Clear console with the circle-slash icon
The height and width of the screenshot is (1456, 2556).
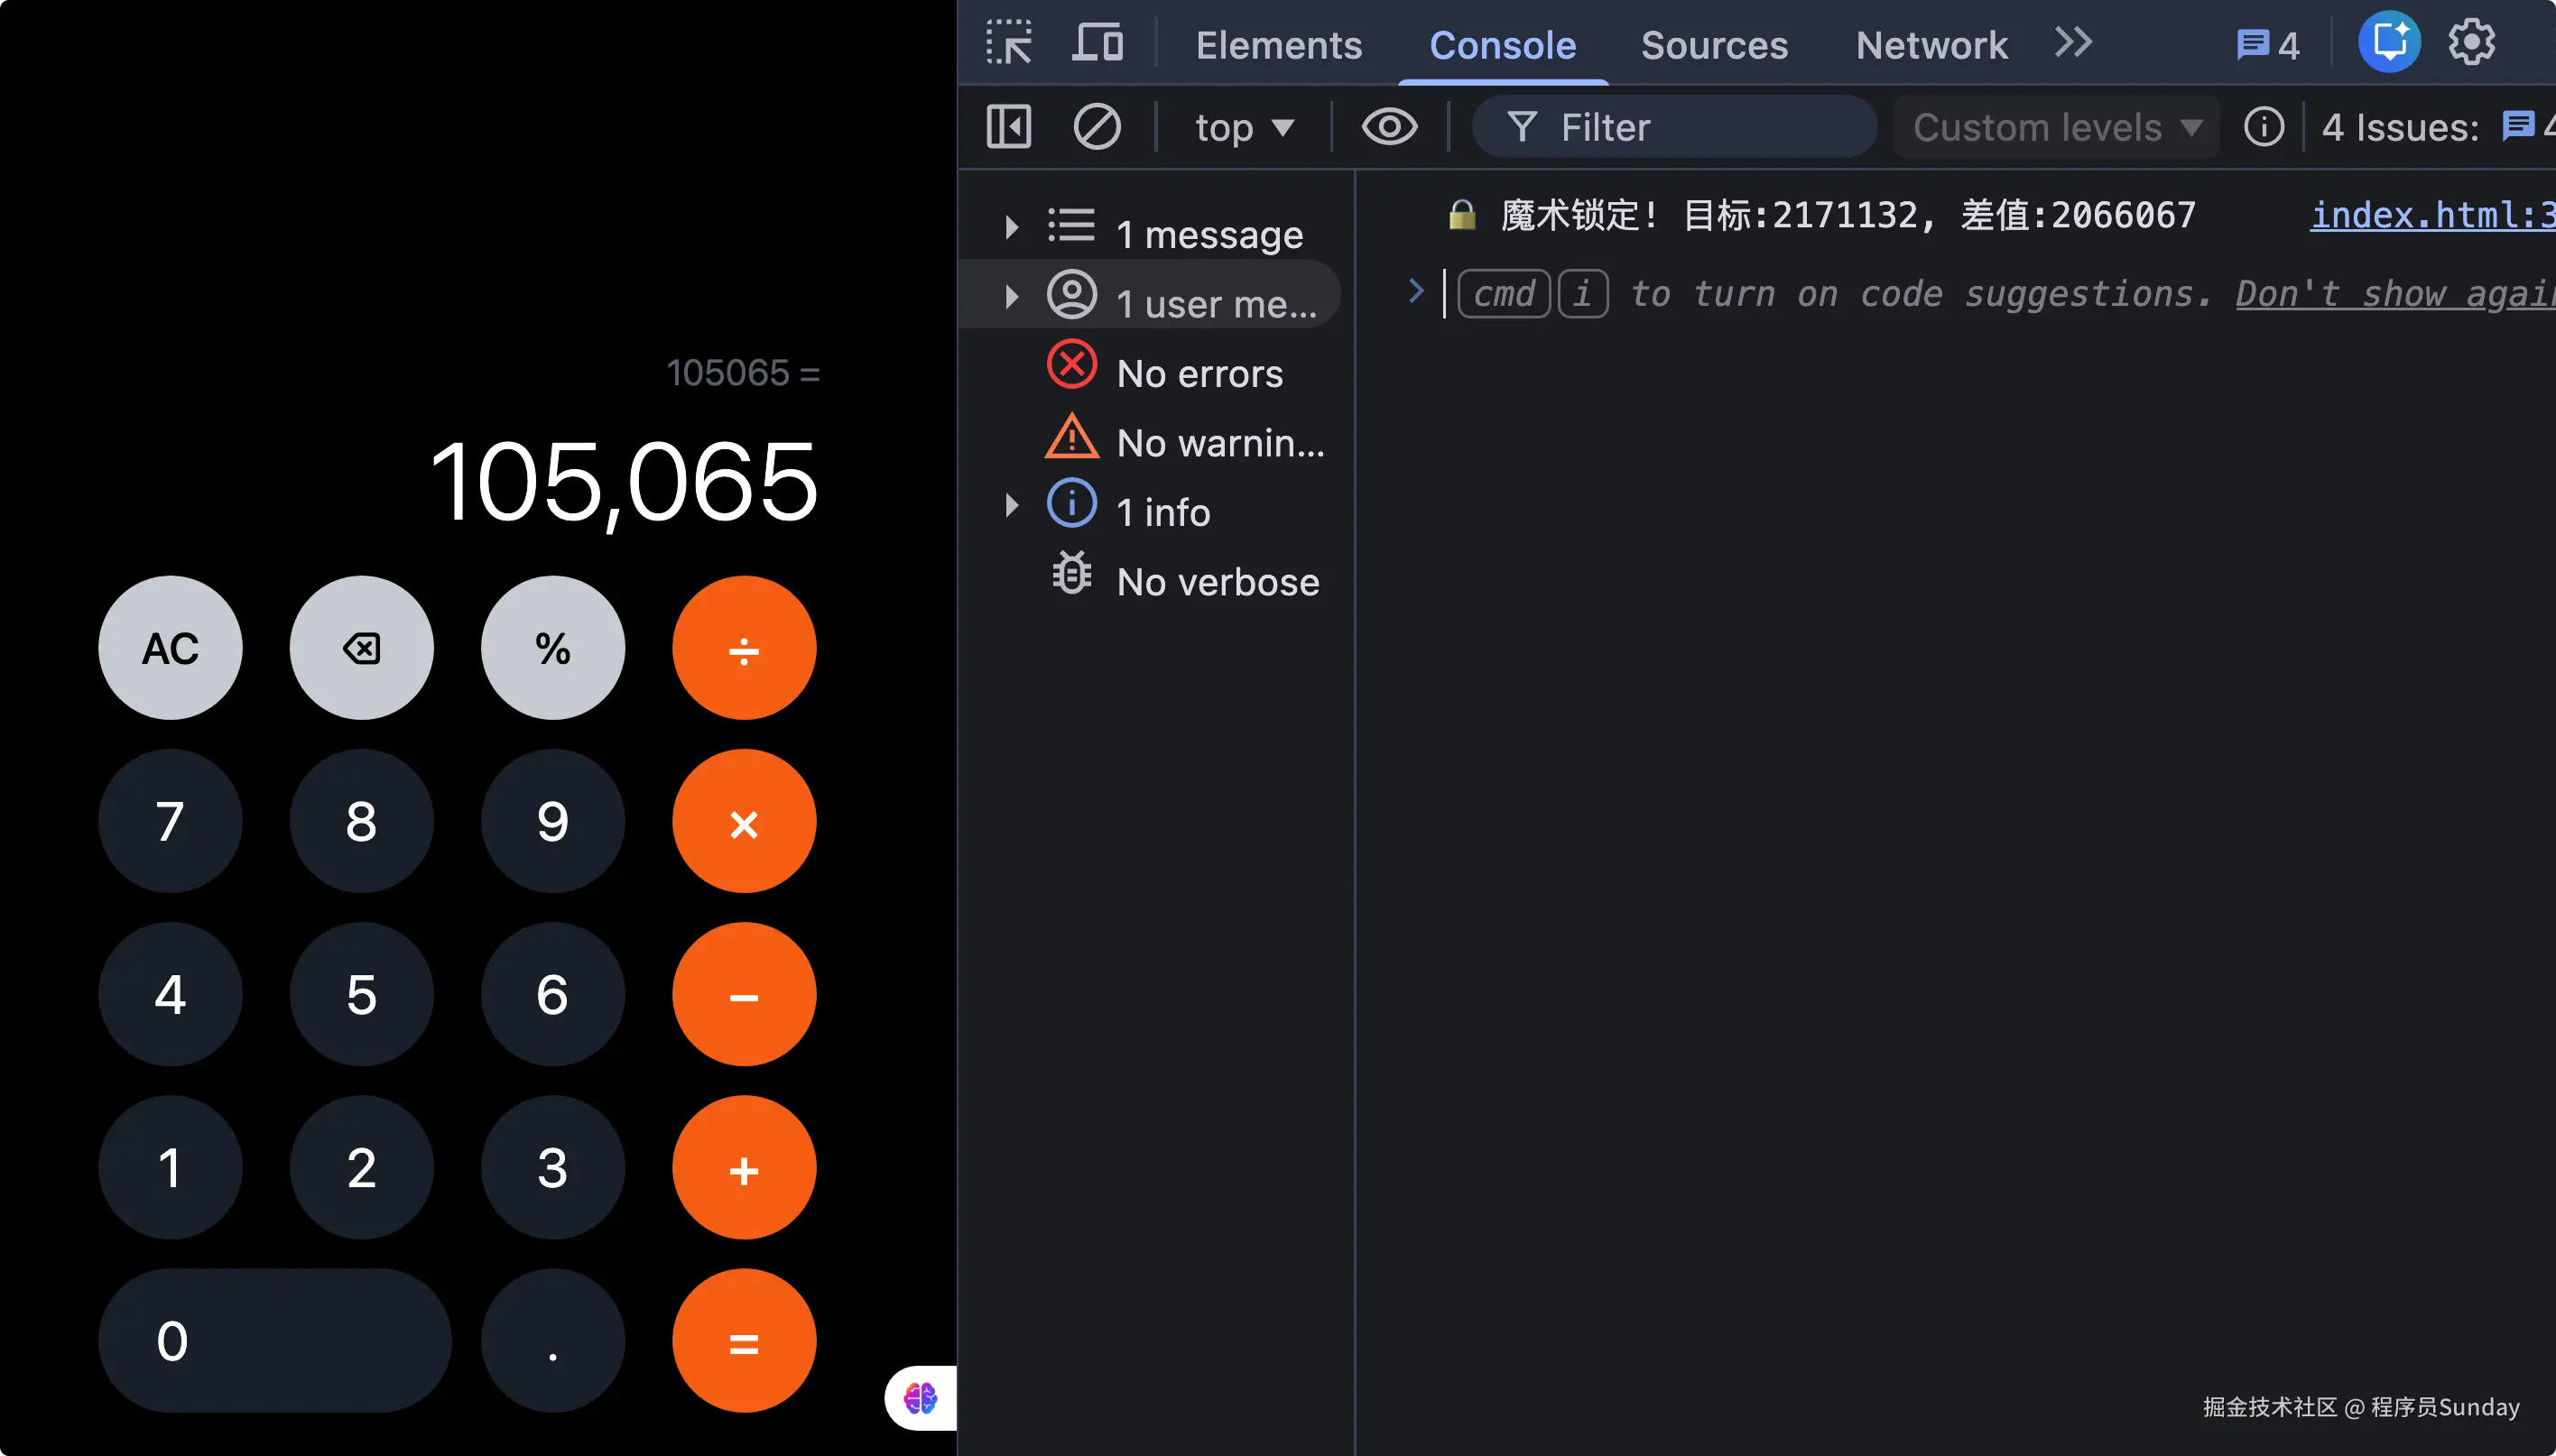coord(1097,127)
